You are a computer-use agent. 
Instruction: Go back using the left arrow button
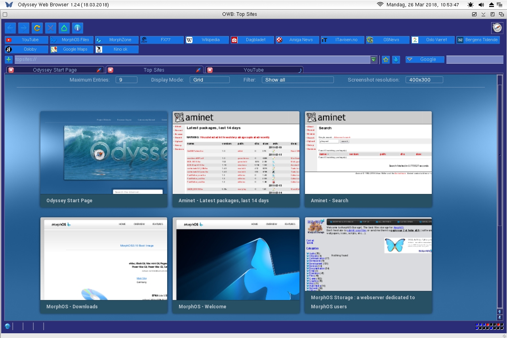click(x=11, y=28)
